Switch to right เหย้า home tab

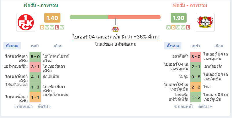pos(196,46)
